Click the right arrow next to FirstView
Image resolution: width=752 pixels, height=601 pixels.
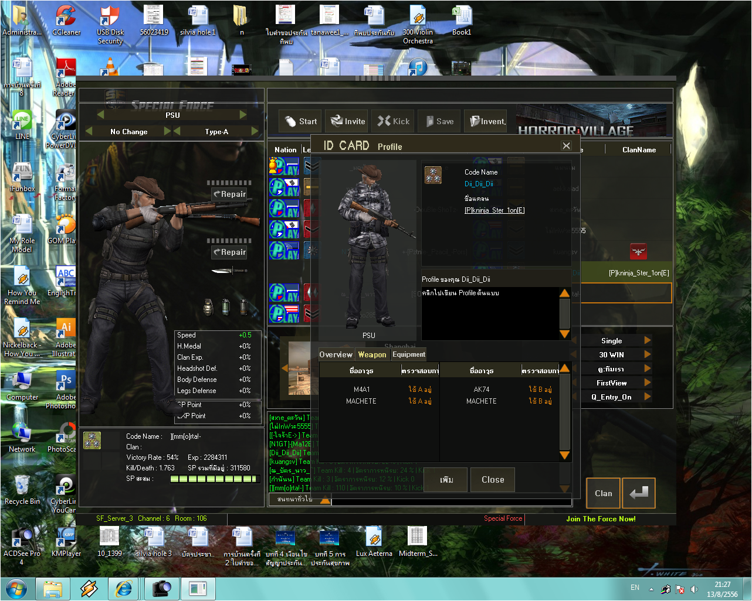[648, 383]
